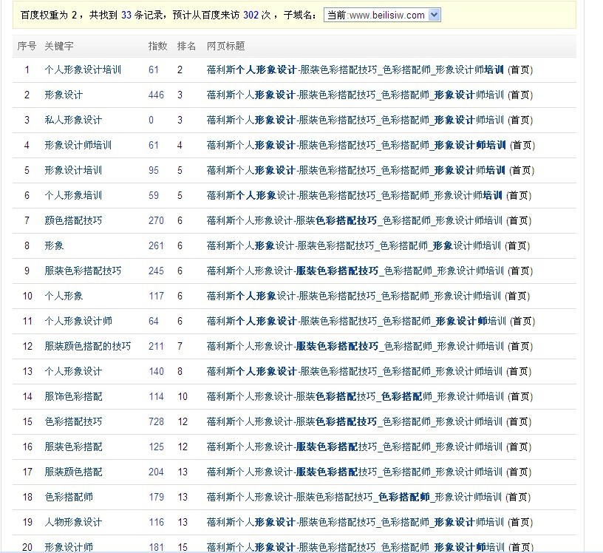
Task: Click the keyword 人物形象设计 in row 19
Action: [x=73, y=523]
